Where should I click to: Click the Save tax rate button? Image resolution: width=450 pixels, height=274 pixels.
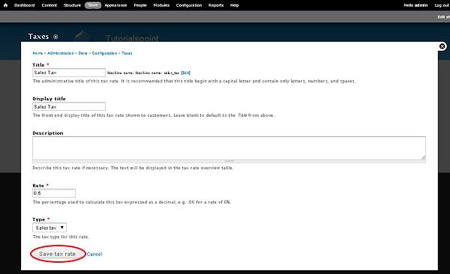click(x=58, y=254)
